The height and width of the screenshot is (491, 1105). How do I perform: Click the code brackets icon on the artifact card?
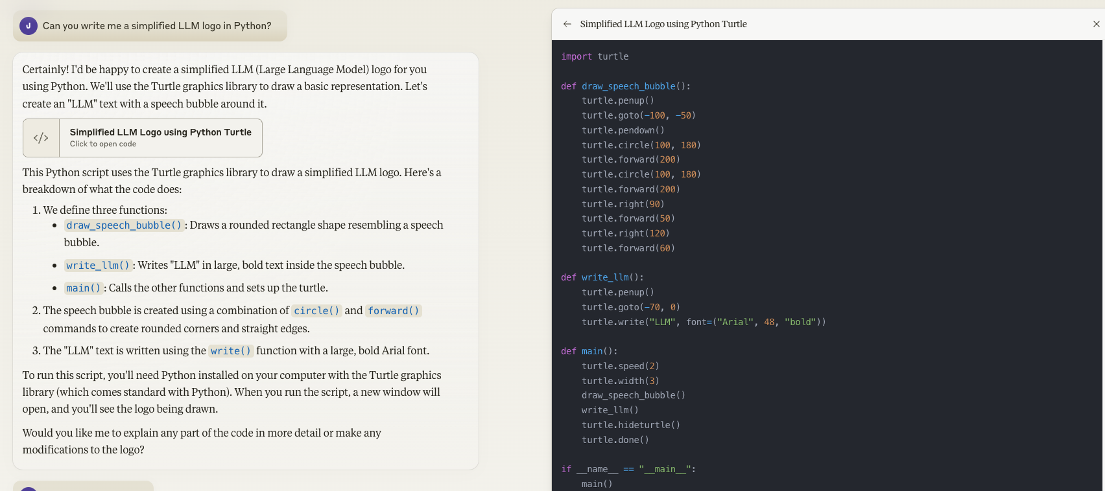pyautogui.click(x=41, y=138)
